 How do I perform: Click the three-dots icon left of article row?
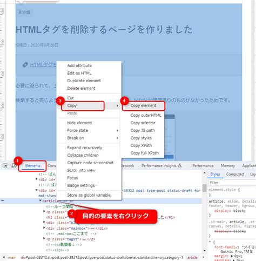pyautogui.click(x=3, y=200)
